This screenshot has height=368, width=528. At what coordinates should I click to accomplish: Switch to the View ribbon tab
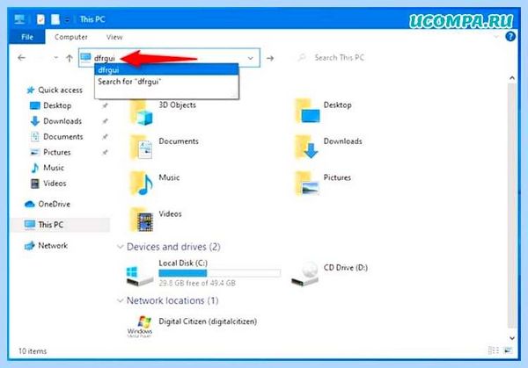pyautogui.click(x=114, y=37)
